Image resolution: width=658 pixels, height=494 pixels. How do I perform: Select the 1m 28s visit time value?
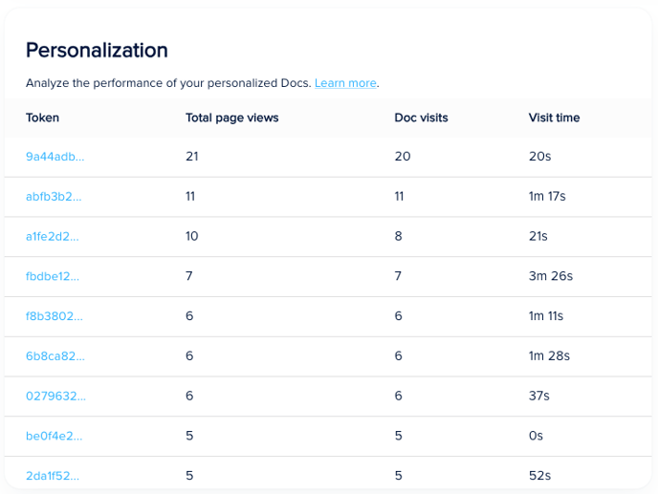click(549, 356)
